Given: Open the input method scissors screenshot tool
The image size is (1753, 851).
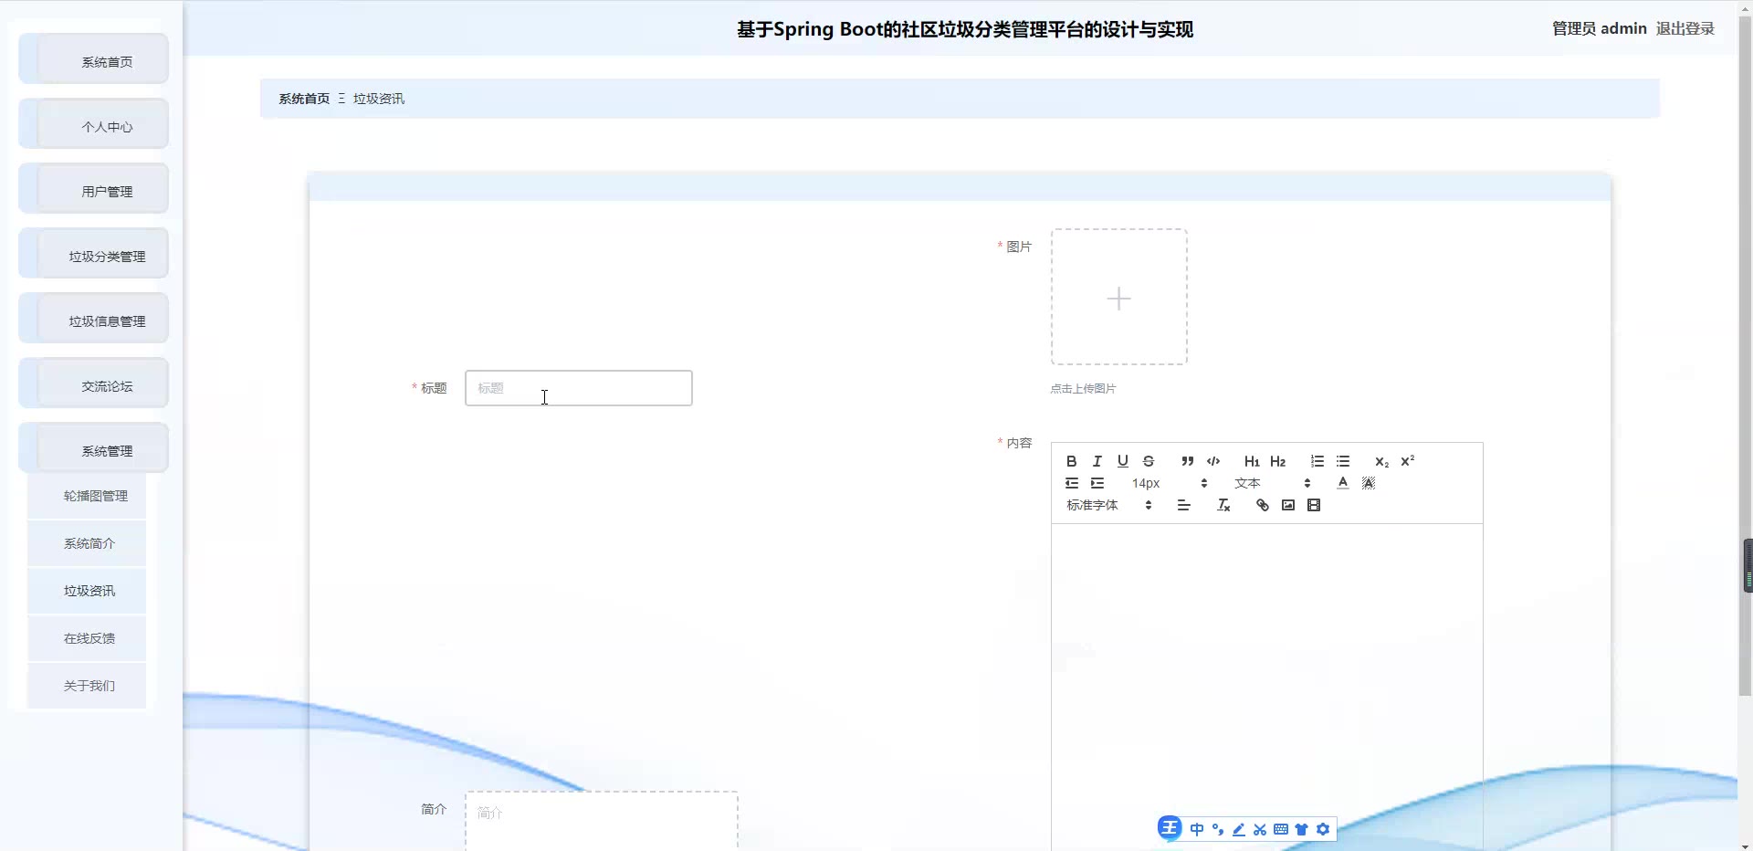Looking at the screenshot, I should (1260, 829).
